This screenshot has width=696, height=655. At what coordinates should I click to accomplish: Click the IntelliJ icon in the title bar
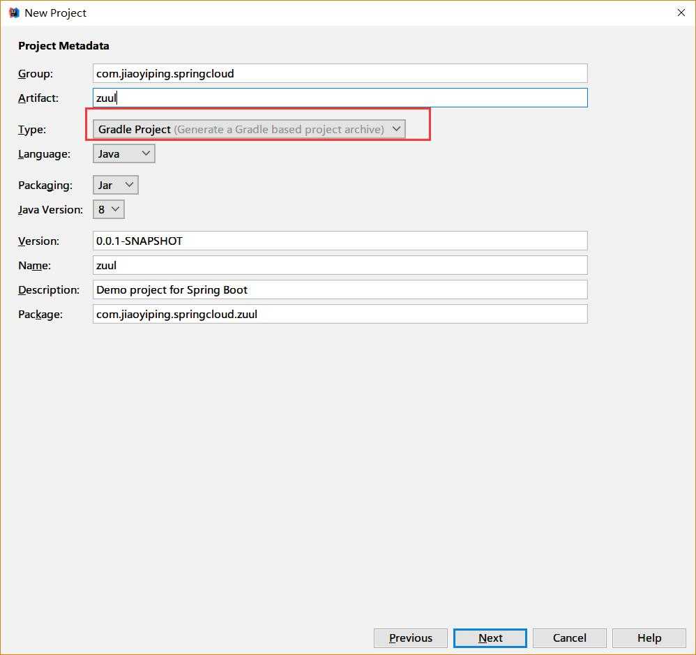click(14, 13)
